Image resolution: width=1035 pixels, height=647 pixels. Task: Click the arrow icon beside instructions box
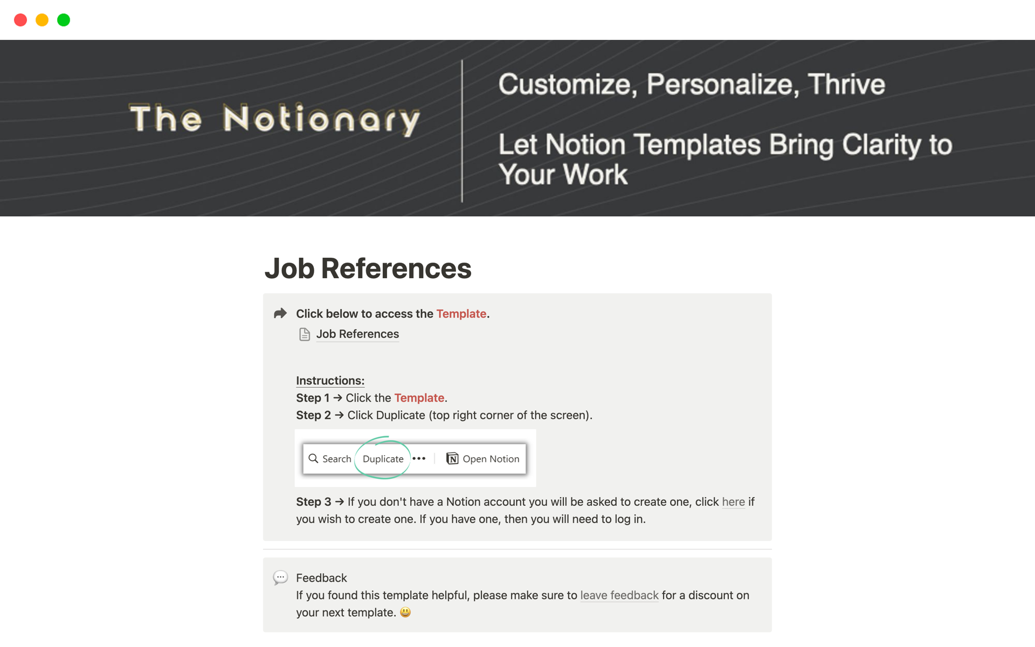280,313
